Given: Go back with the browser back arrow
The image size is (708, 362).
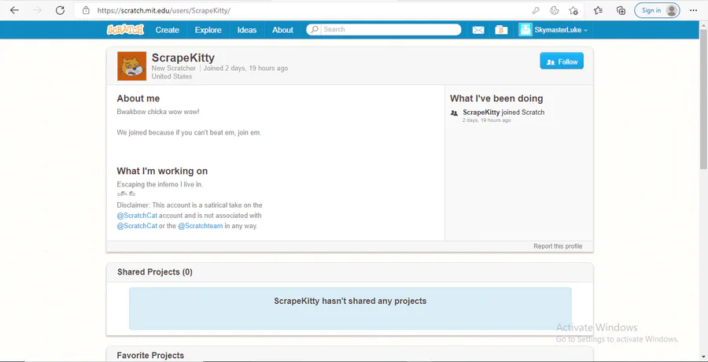Looking at the screenshot, I should coord(14,10).
